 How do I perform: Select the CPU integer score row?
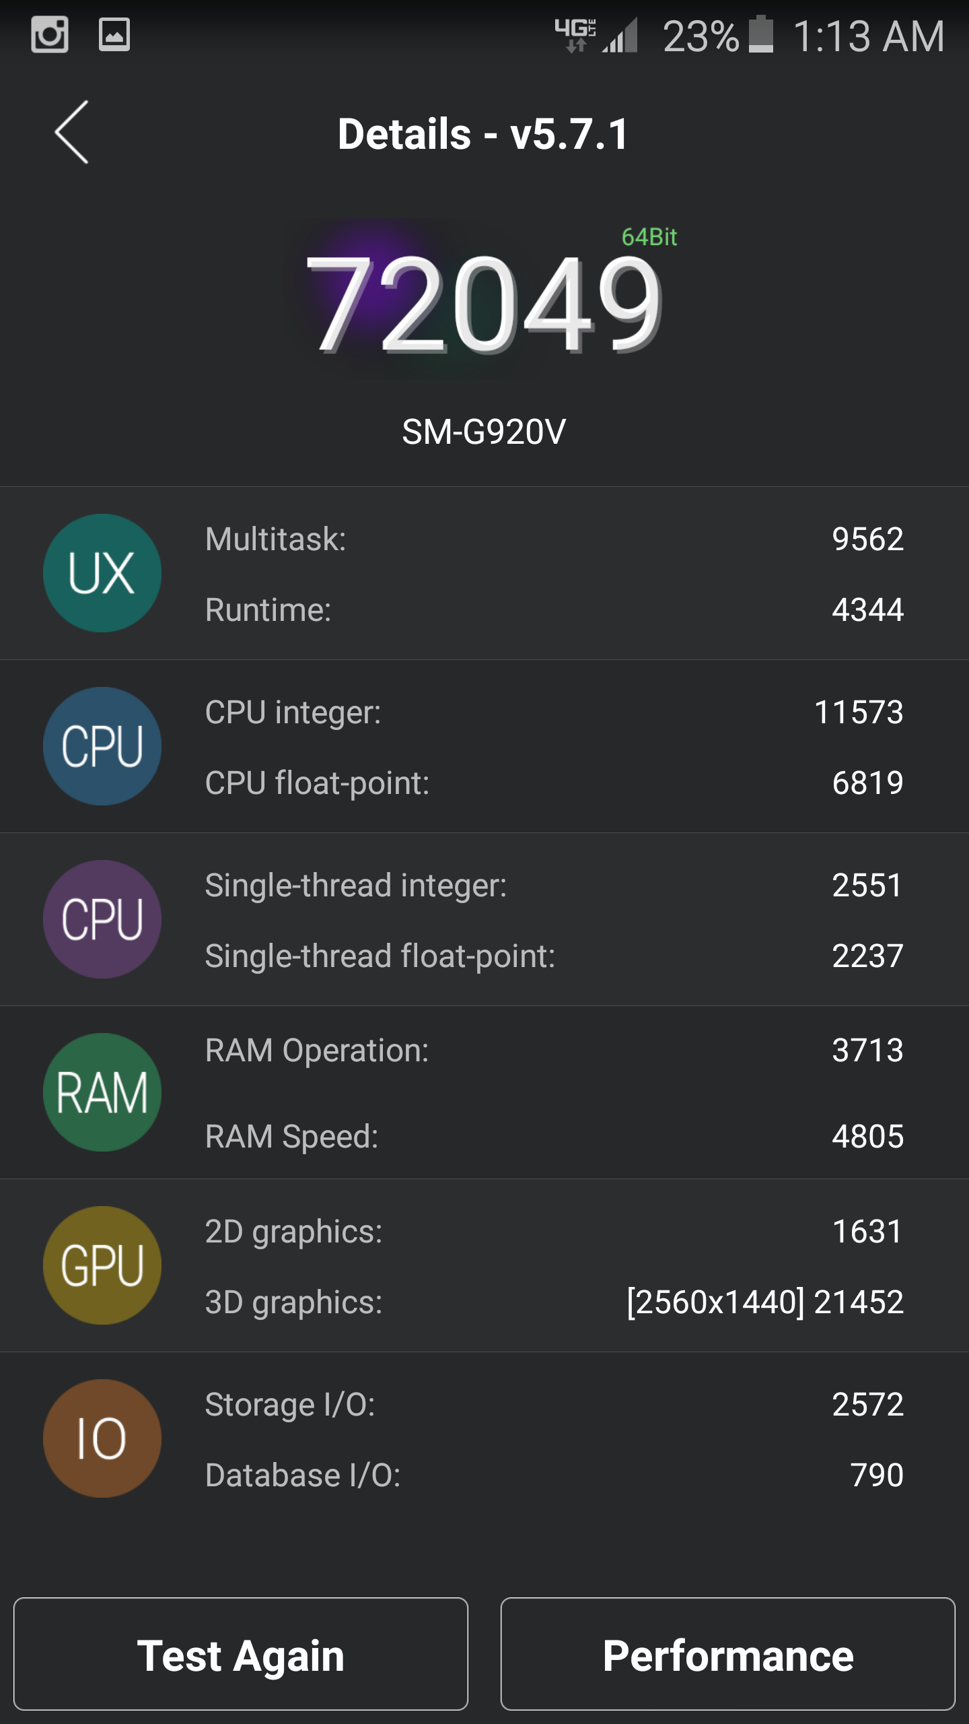coord(553,712)
